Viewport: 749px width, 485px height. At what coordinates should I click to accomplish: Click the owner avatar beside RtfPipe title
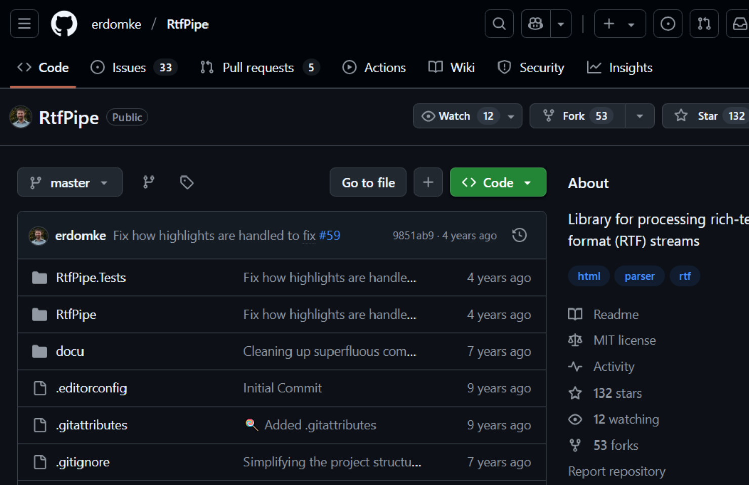(21, 117)
